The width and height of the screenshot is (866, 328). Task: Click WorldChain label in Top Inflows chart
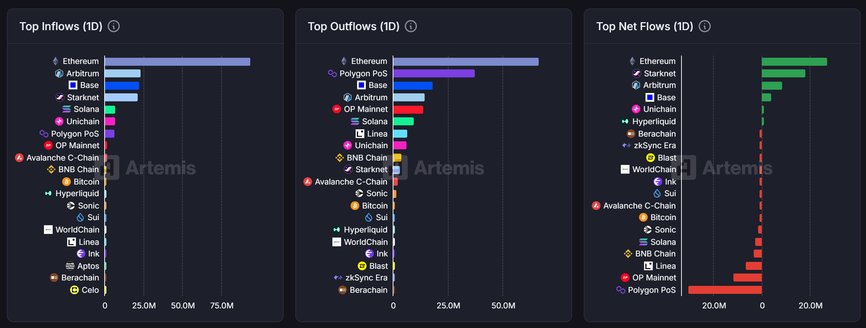coord(77,230)
